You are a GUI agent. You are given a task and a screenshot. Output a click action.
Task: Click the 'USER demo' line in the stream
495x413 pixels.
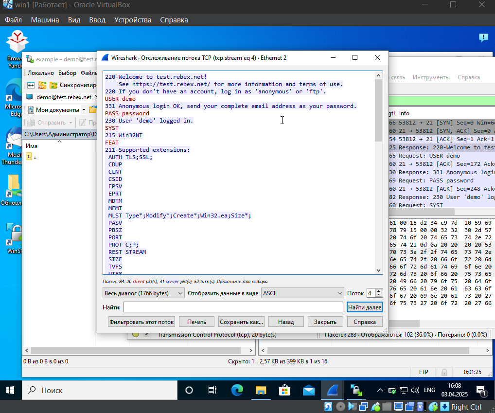120,99
